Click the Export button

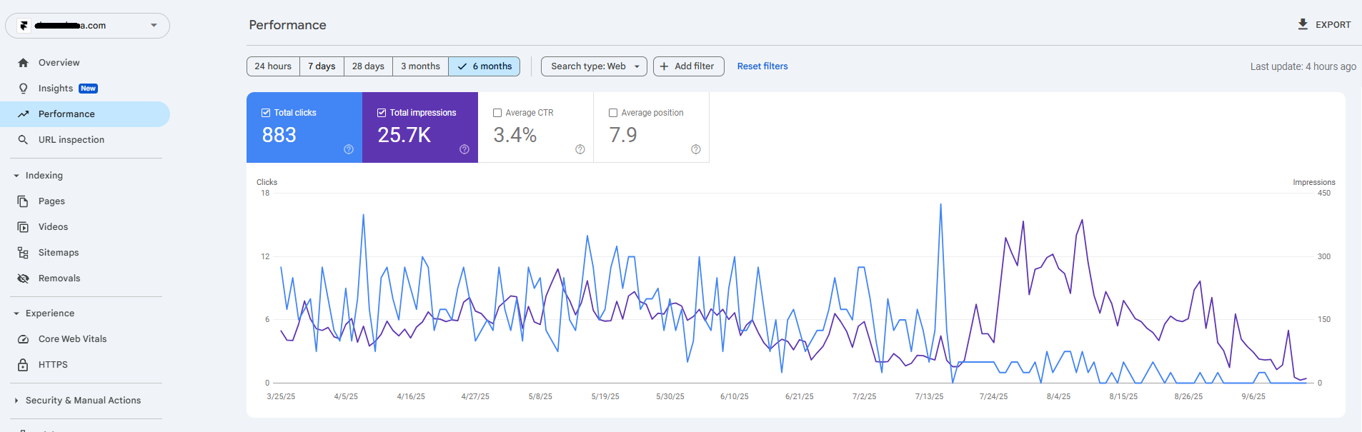click(1324, 24)
